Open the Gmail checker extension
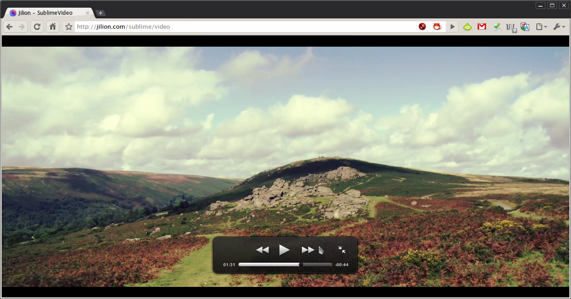The width and height of the screenshot is (571, 299). coord(482,27)
